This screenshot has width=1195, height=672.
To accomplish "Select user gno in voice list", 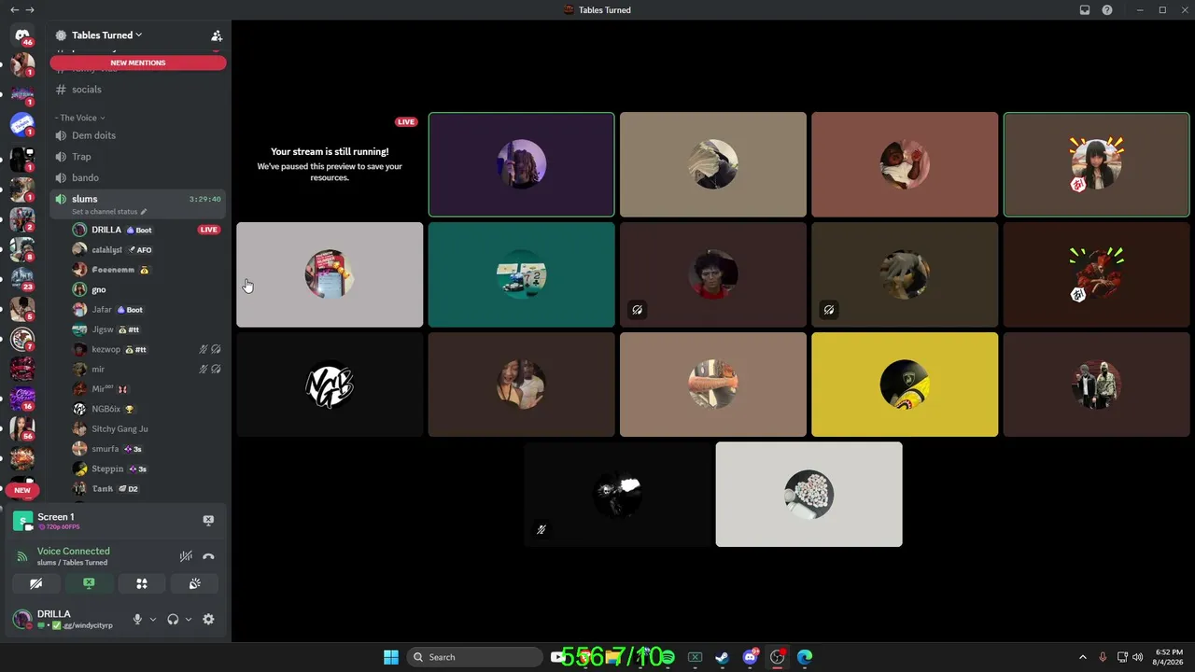I will (146, 289).
